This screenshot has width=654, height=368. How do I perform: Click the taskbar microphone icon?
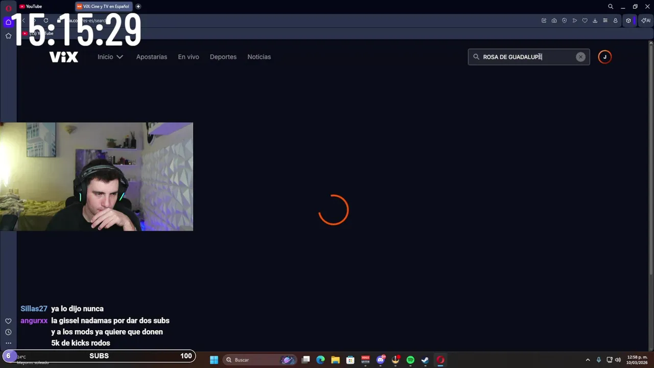599,360
